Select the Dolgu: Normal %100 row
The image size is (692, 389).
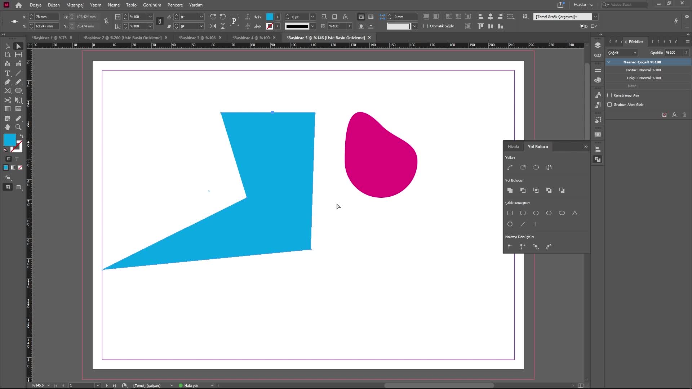(x=644, y=78)
